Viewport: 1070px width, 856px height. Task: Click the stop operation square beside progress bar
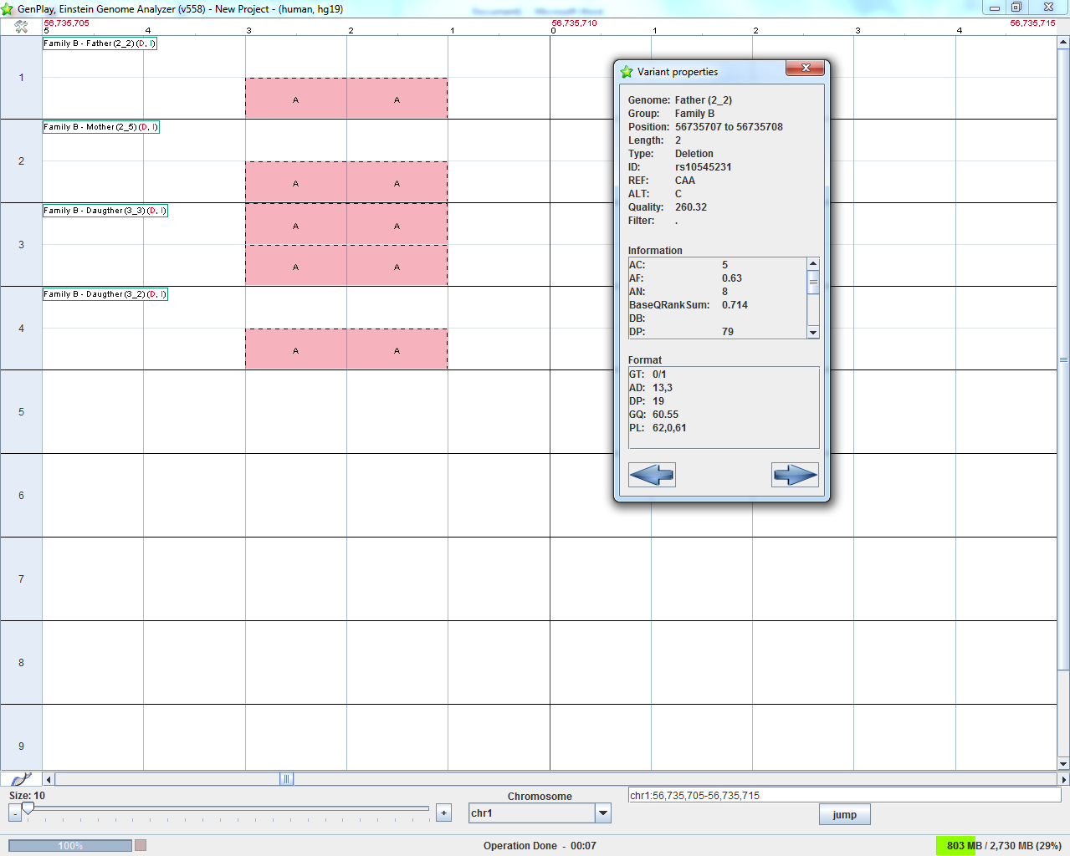click(x=141, y=845)
